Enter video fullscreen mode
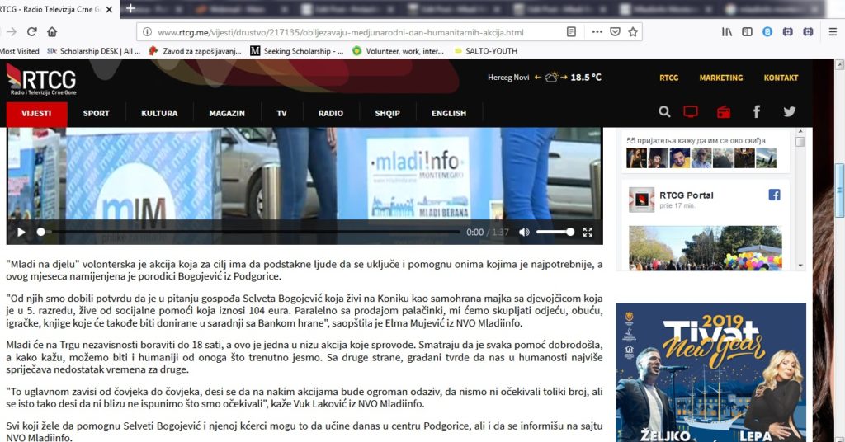The height and width of the screenshot is (442, 845). click(x=588, y=233)
